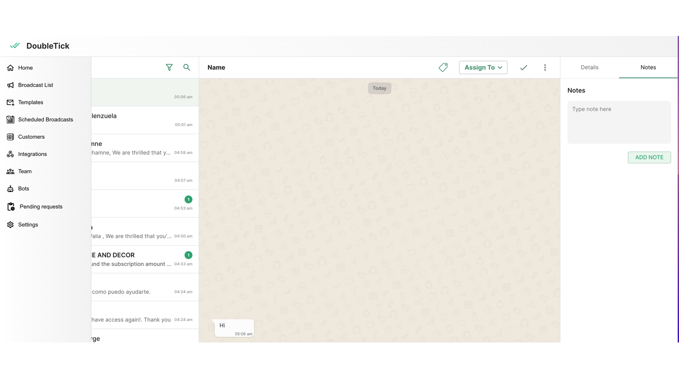The image size is (679, 381).
Task: Click the Type note here field
Action: [x=619, y=122]
